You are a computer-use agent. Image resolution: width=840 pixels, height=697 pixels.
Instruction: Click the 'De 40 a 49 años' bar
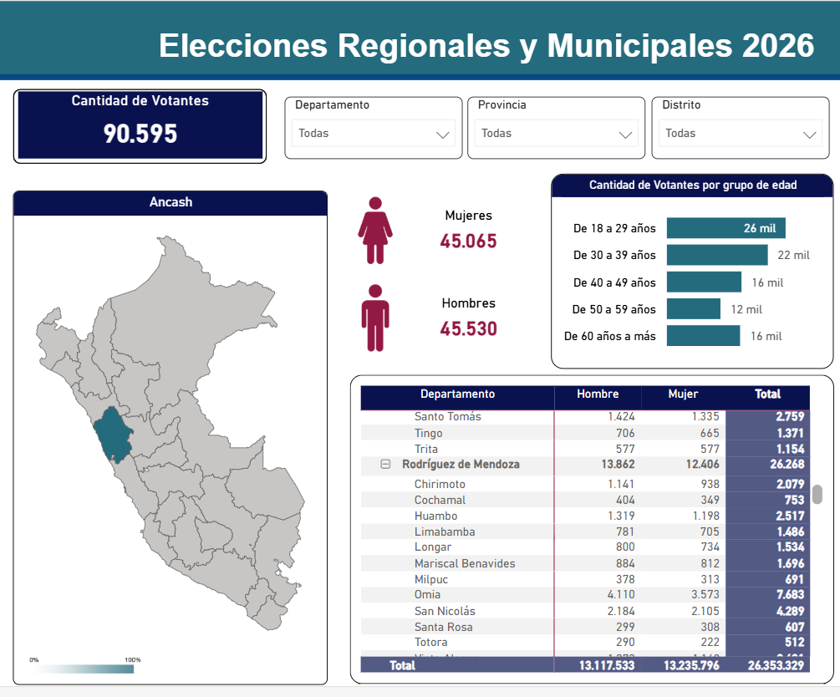click(704, 282)
